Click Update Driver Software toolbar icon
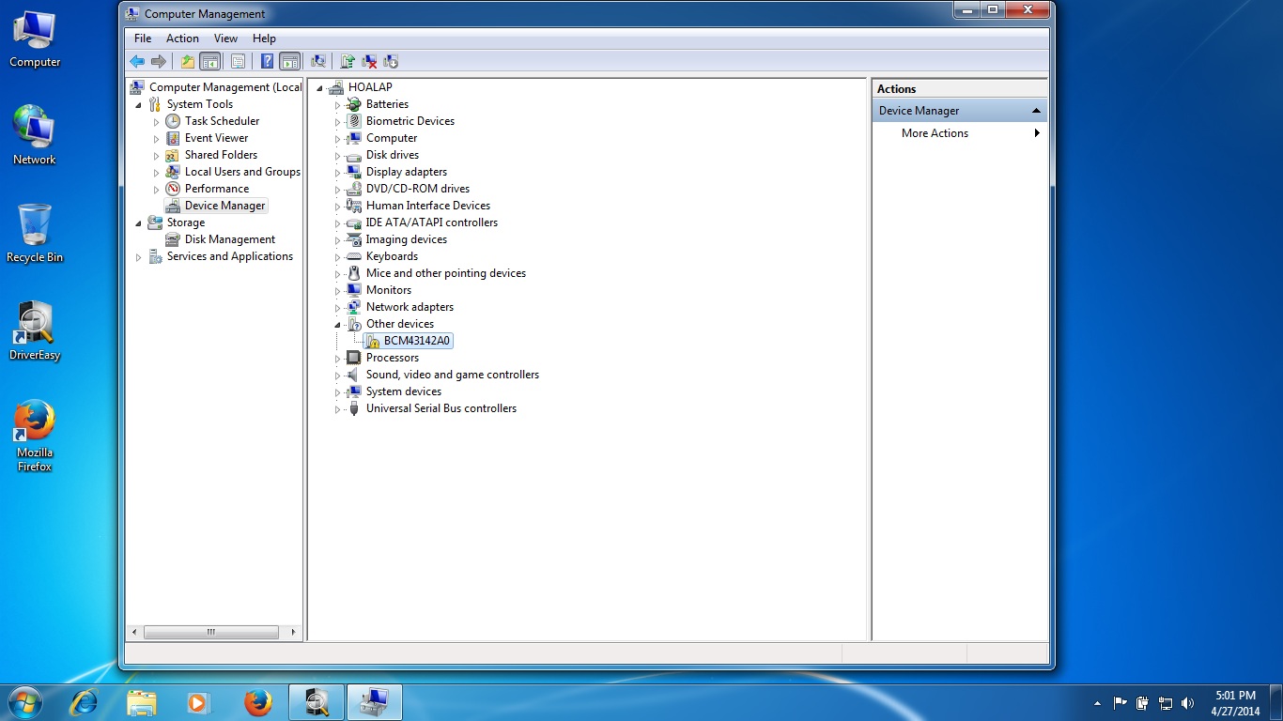This screenshot has width=1283, height=721. (348, 62)
